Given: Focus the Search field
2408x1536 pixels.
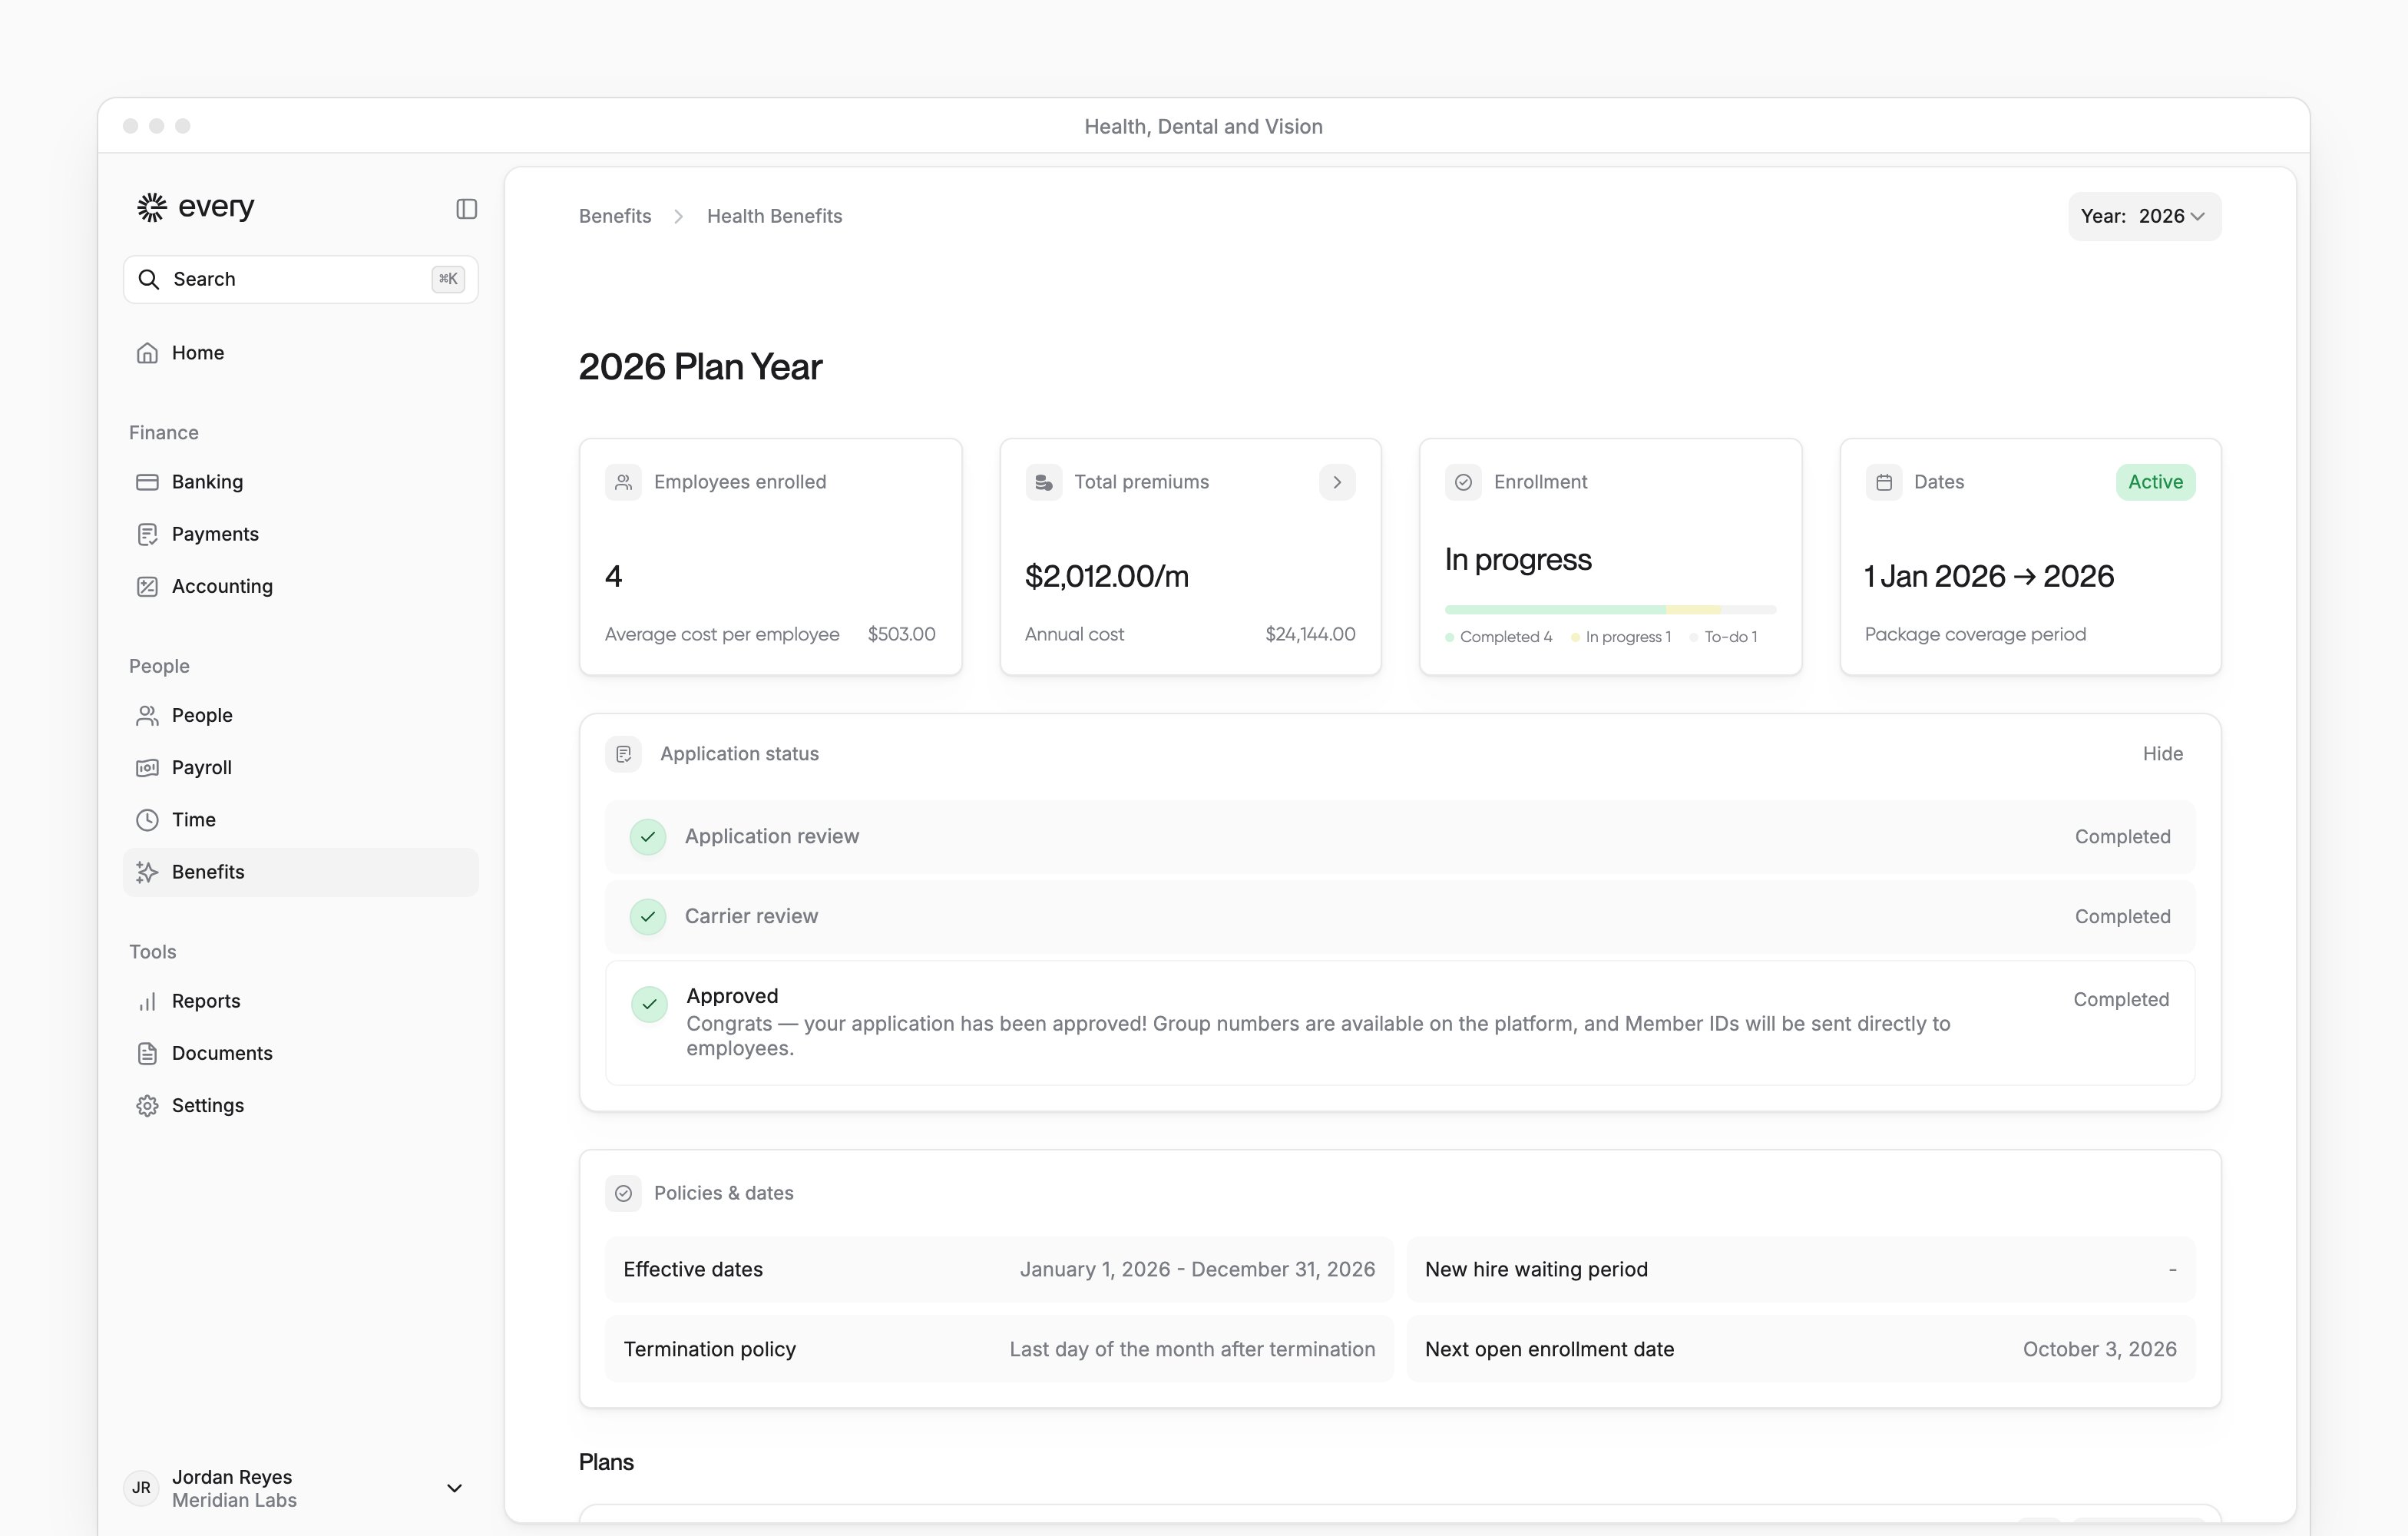Looking at the screenshot, I should click(x=300, y=279).
